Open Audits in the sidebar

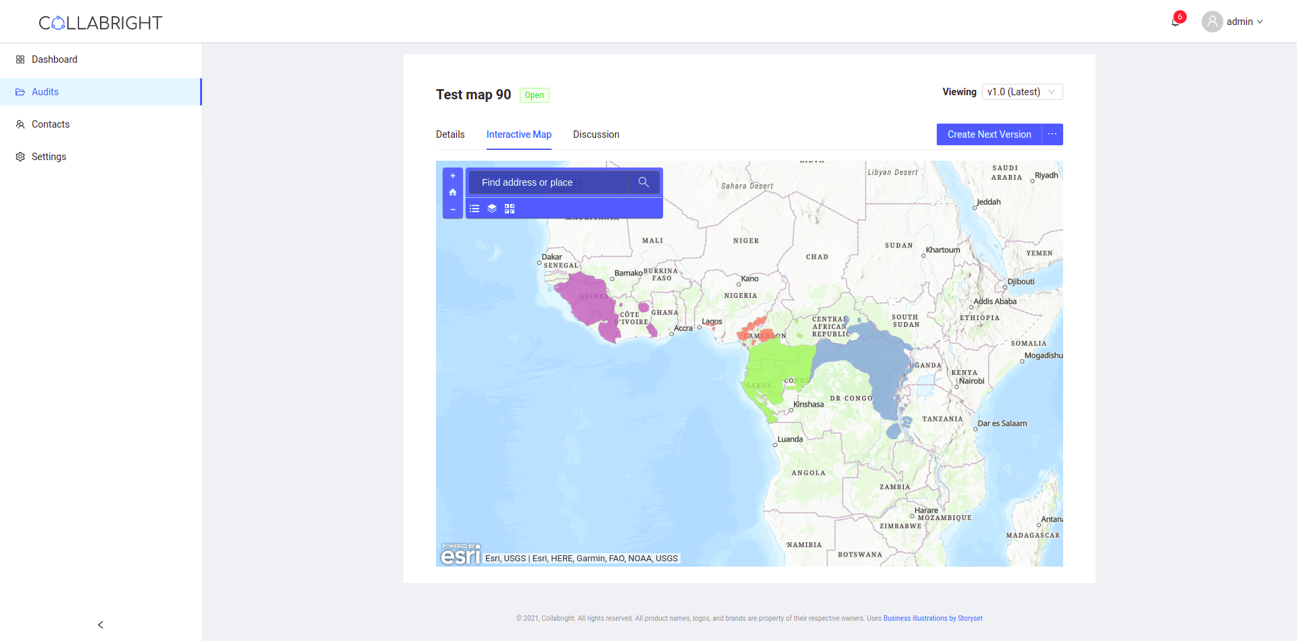coord(101,92)
